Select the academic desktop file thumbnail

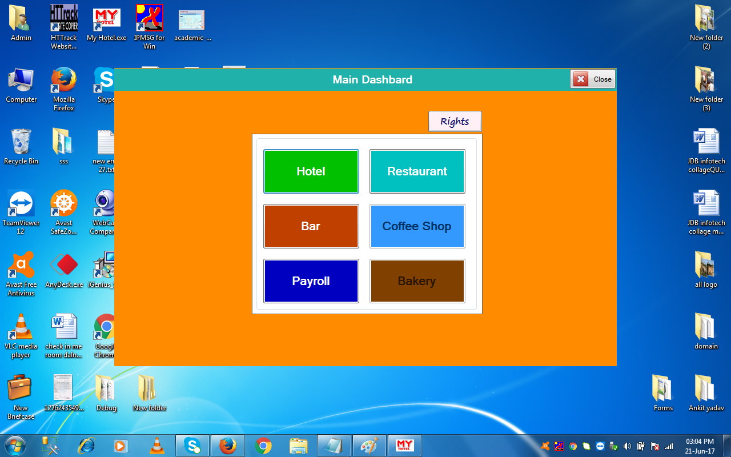(192, 24)
